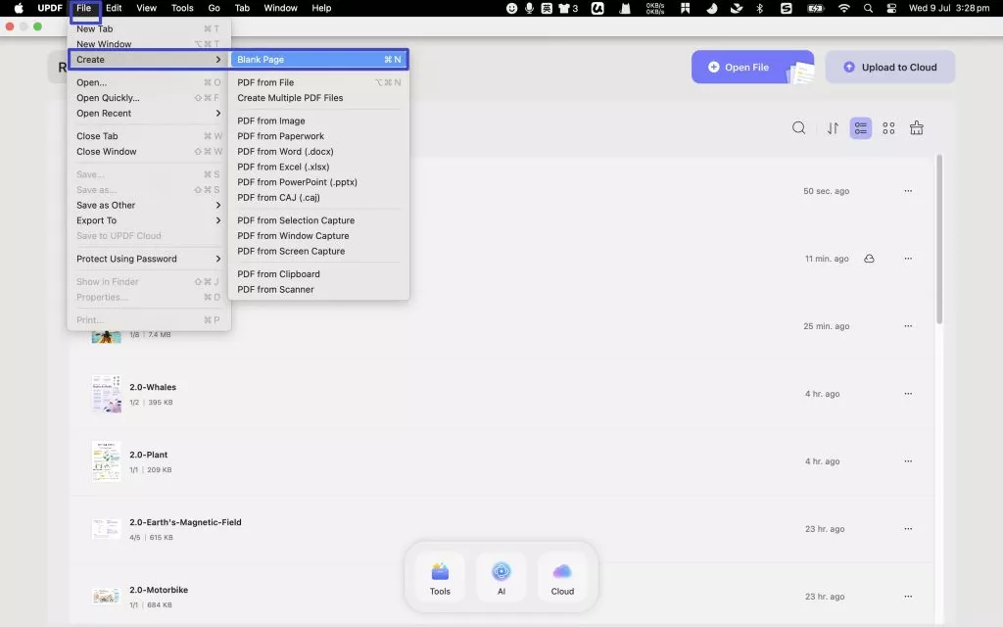Open the Window menu
Viewport: 1003px width, 627px height.
click(281, 8)
